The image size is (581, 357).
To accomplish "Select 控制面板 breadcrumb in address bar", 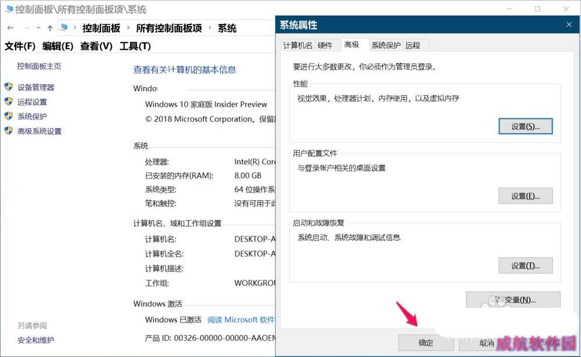I will tap(101, 28).
